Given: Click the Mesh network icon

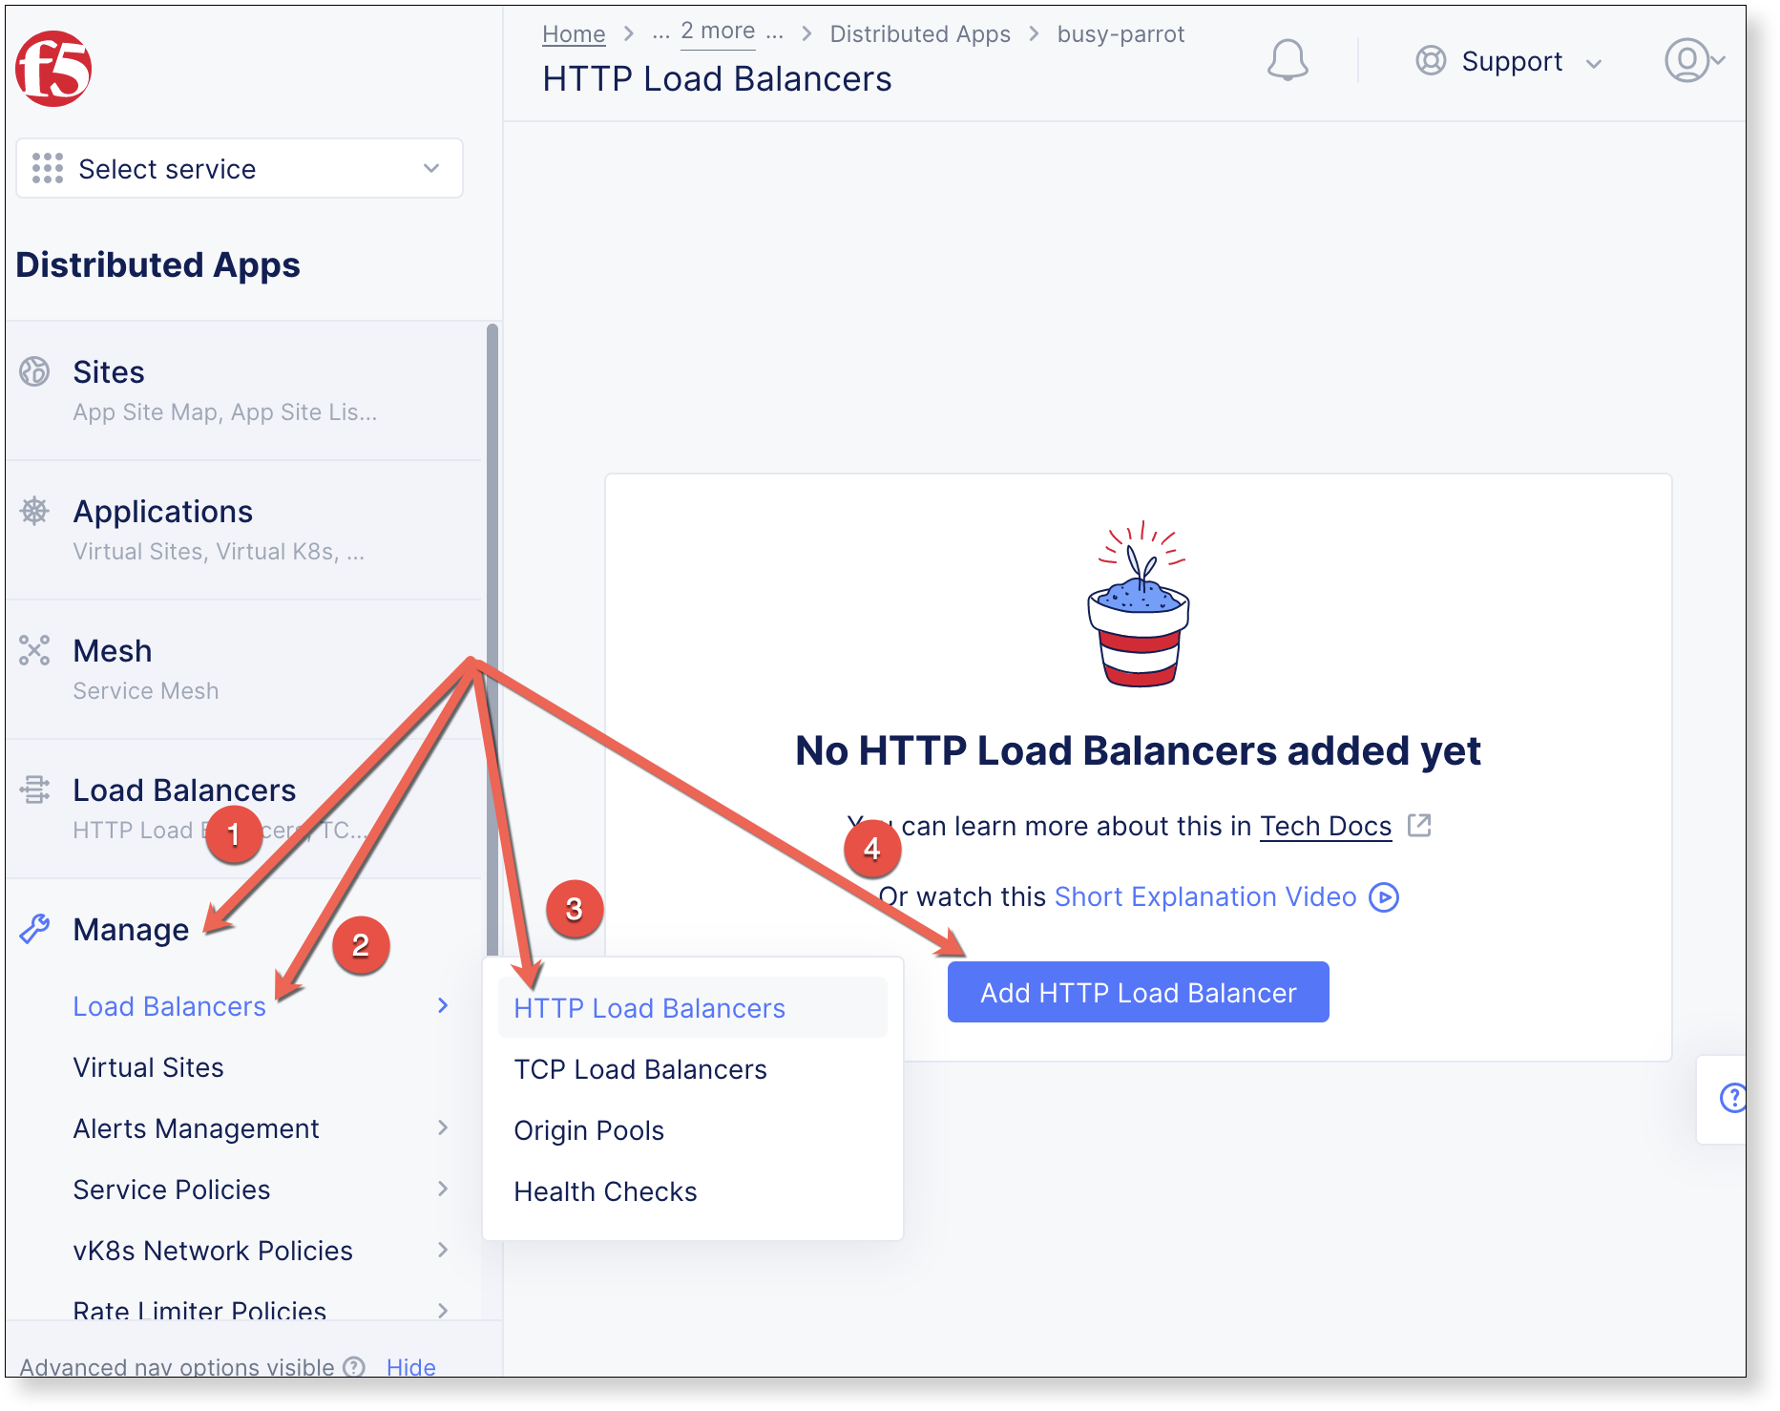Looking at the screenshot, I should (x=34, y=650).
